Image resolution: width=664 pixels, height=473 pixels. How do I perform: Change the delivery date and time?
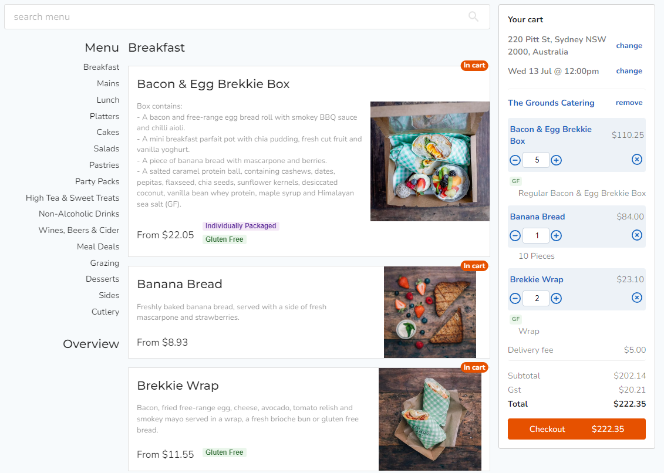[x=629, y=71]
